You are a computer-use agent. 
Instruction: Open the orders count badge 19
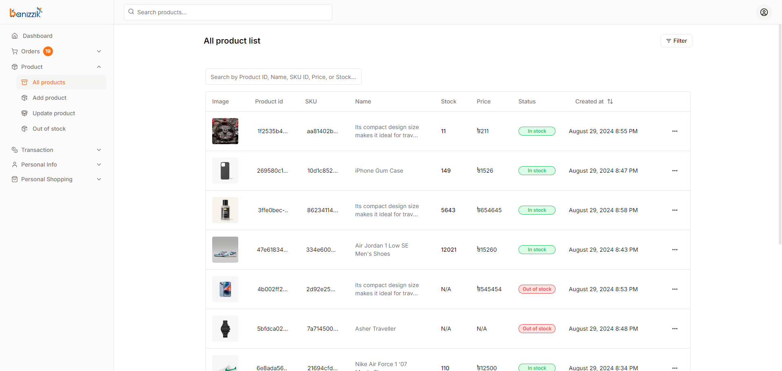(x=48, y=51)
